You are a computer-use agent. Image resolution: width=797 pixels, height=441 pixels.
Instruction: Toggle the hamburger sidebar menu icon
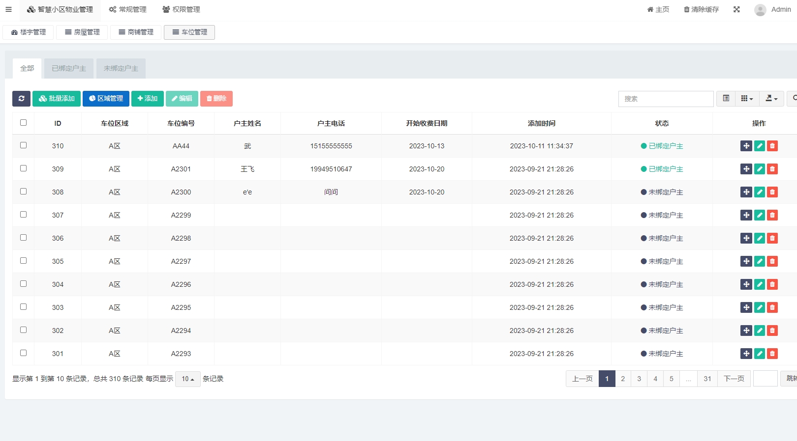(x=8, y=9)
